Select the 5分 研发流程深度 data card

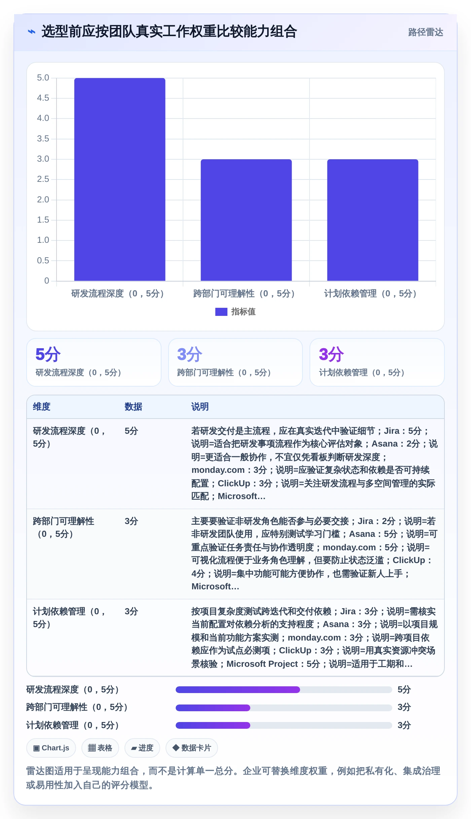(x=94, y=362)
